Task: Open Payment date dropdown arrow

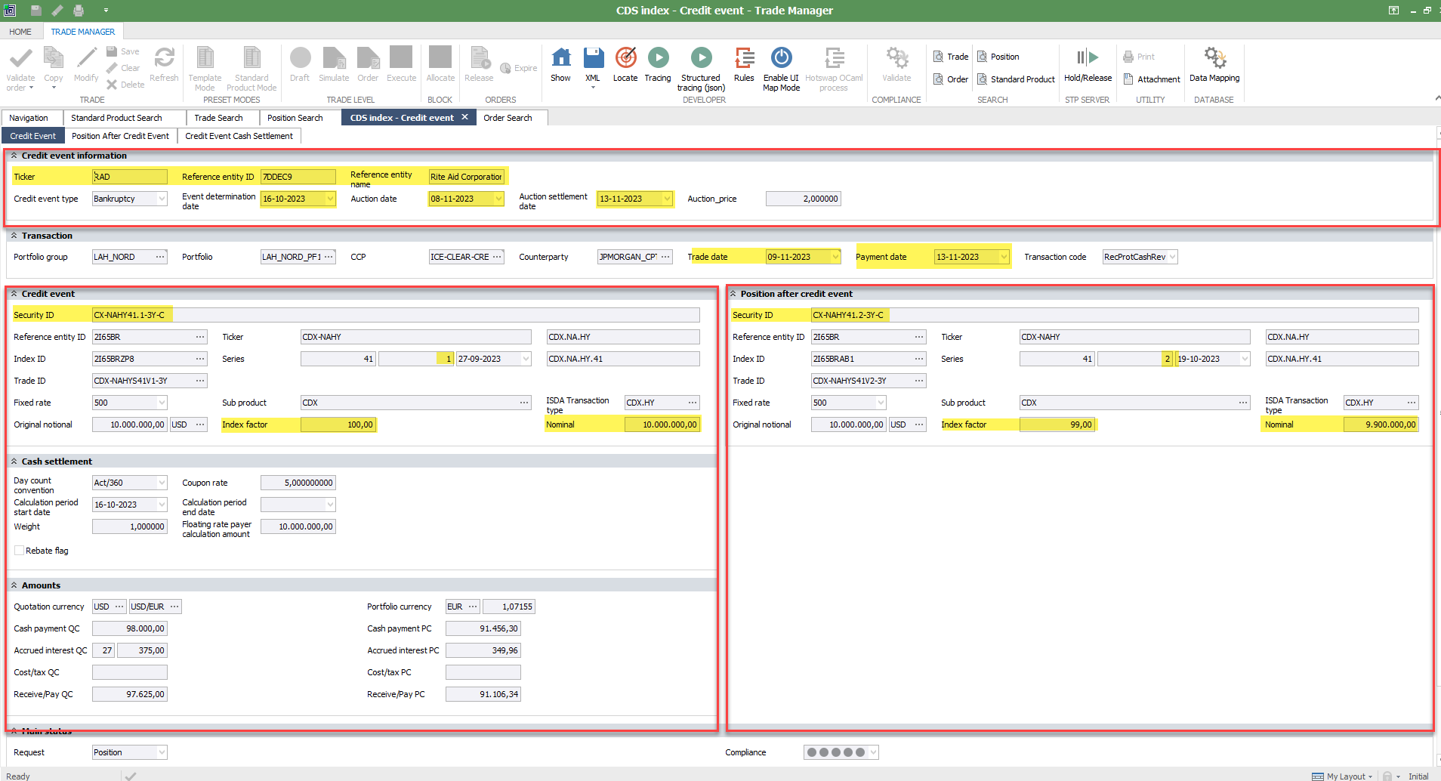Action: [x=1004, y=257]
